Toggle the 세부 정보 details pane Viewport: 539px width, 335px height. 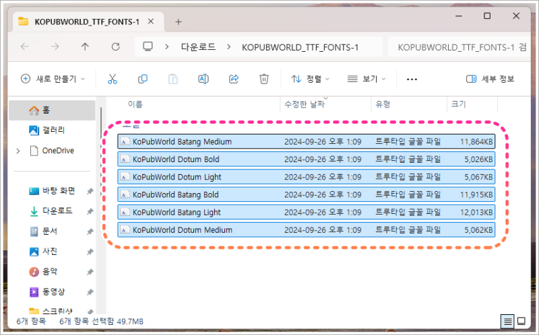point(490,79)
